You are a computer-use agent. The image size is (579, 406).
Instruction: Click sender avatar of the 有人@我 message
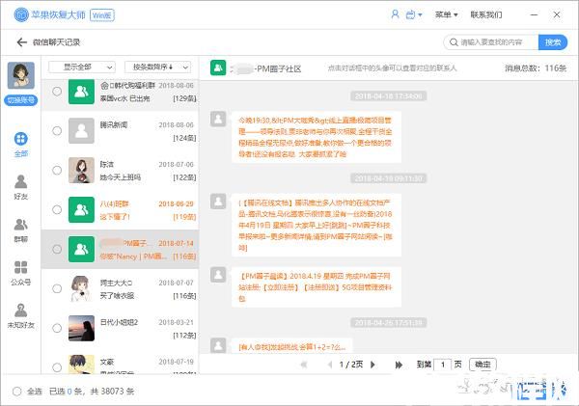[x=218, y=345]
